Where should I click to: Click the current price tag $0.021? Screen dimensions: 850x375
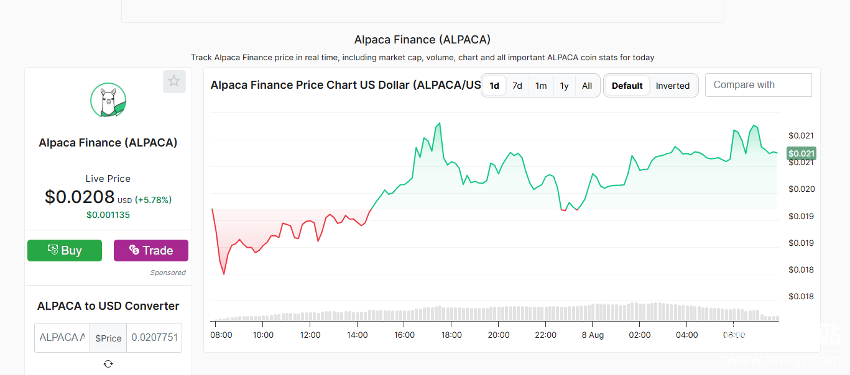tap(801, 153)
